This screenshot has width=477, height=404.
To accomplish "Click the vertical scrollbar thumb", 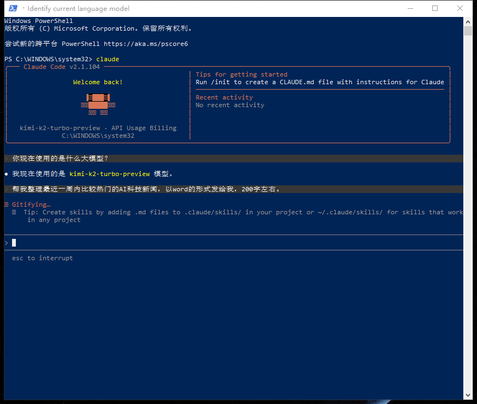I will pyautogui.click(x=468, y=31).
